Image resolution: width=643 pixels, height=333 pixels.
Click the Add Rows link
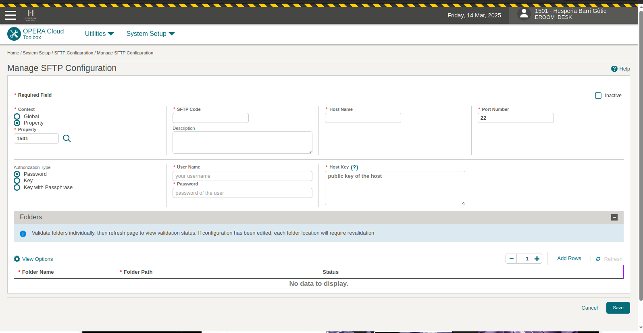point(569,258)
